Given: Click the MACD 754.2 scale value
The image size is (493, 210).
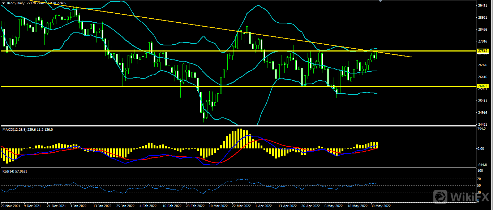Looking at the screenshot, I should (482, 129).
